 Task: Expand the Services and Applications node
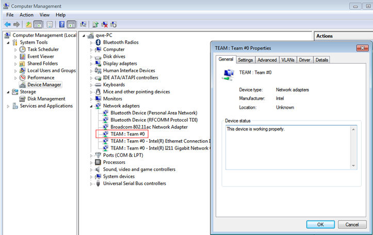tap(8, 106)
